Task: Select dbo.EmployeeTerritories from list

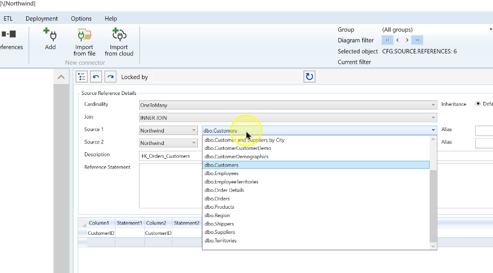Action: click(316, 182)
